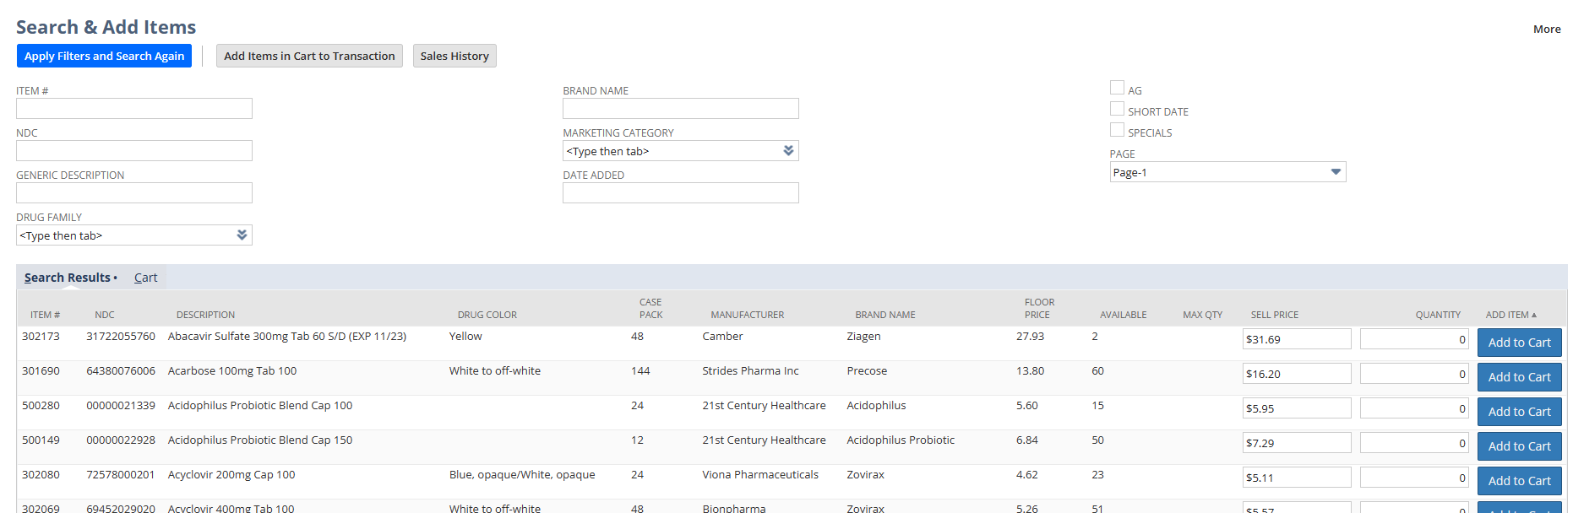
Task: Enable the AG checkbox
Action: click(x=1117, y=88)
